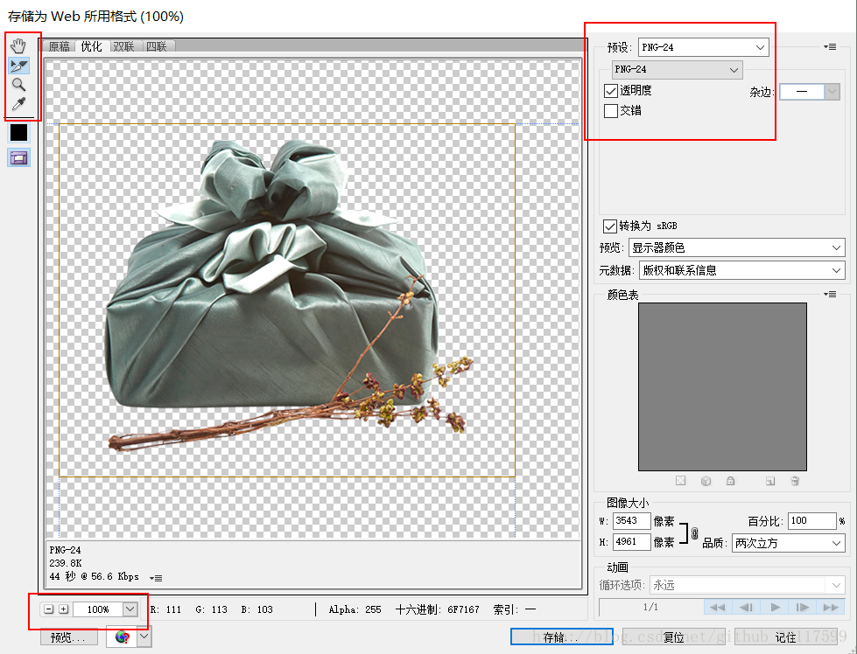Open the download speed preview menu icon

click(x=157, y=578)
